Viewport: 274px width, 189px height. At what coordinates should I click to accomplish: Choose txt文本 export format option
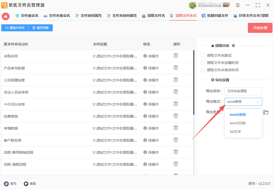(235, 132)
